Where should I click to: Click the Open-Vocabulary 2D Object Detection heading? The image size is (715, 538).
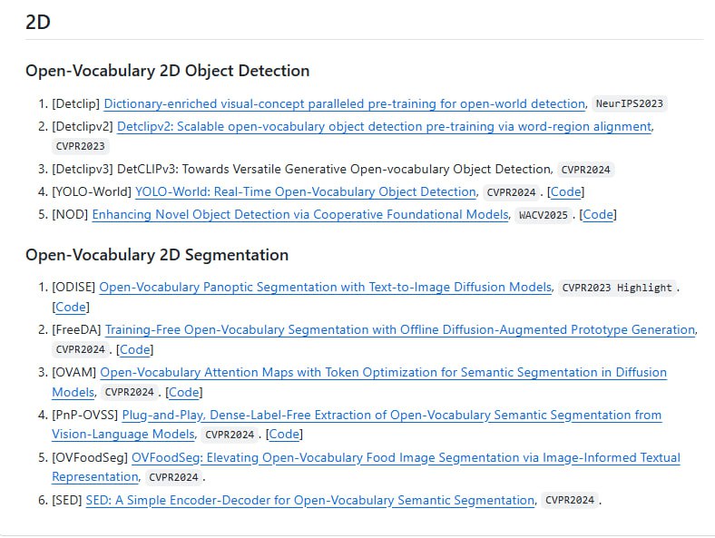tap(167, 71)
